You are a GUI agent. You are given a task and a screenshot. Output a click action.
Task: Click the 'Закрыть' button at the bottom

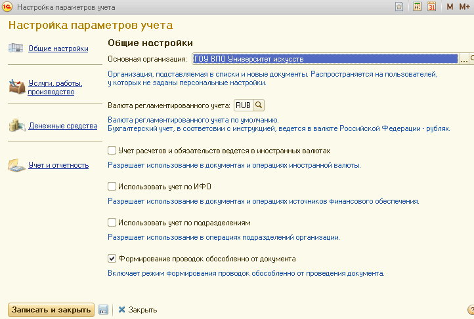click(137, 309)
